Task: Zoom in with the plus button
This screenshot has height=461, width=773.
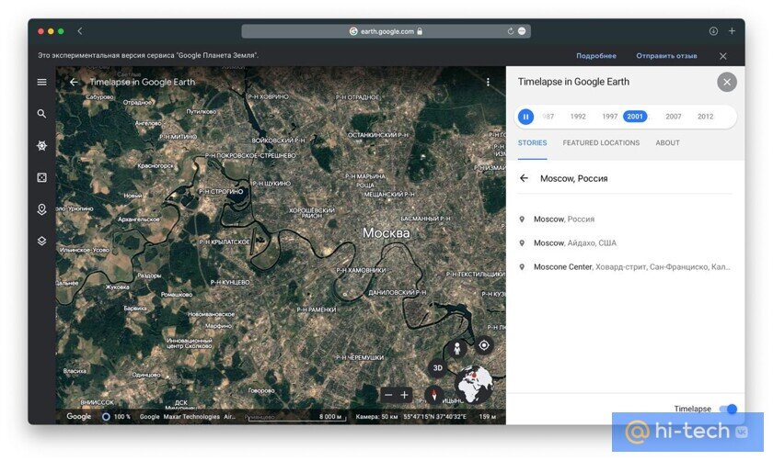Action: click(x=405, y=395)
